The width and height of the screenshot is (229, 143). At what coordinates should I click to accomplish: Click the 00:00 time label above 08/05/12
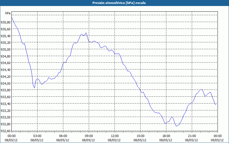point(11,136)
